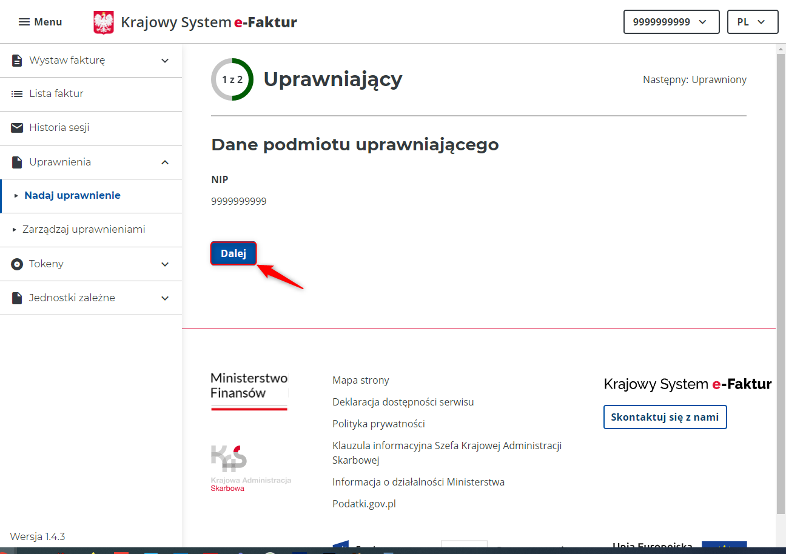The height and width of the screenshot is (554, 786).
Task: Click the Następny: Uprawniony text
Action: click(694, 79)
